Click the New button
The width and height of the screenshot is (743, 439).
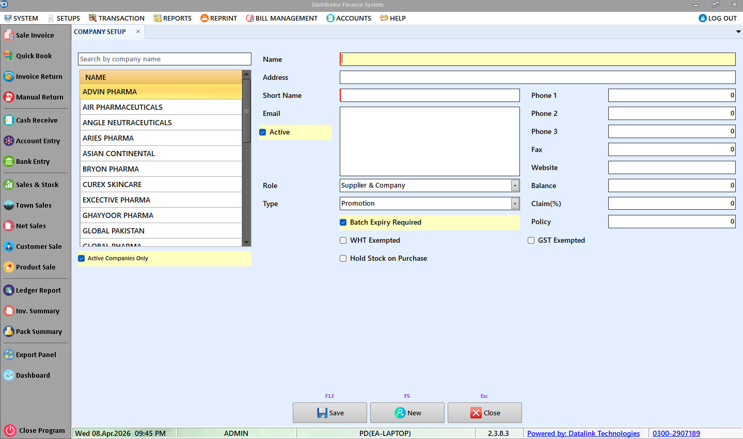tap(407, 413)
